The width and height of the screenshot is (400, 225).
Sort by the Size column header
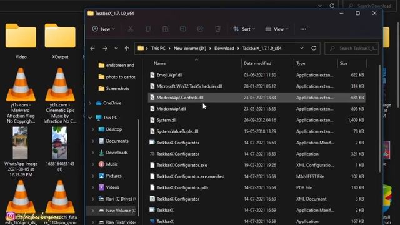(x=343, y=63)
